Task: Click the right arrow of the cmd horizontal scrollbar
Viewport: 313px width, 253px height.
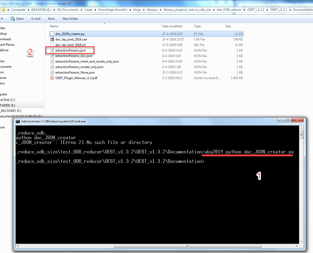Action: pos(297,246)
